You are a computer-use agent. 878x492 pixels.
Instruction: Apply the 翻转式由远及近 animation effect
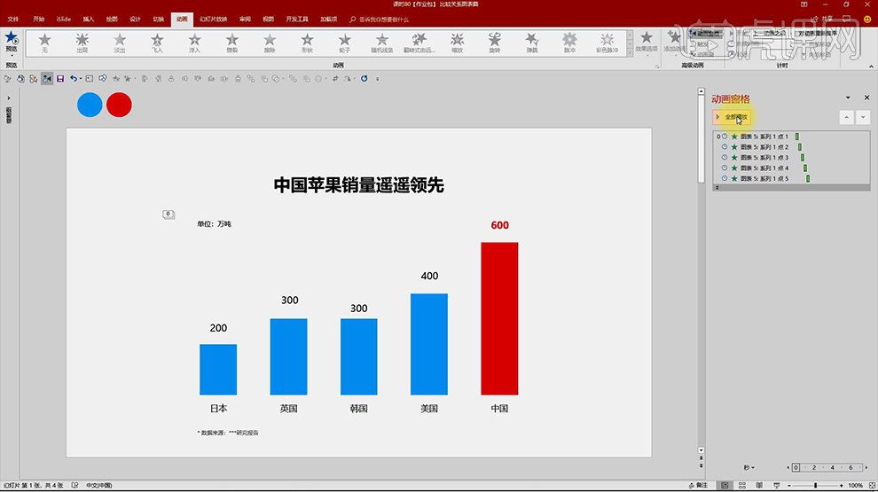point(420,43)
